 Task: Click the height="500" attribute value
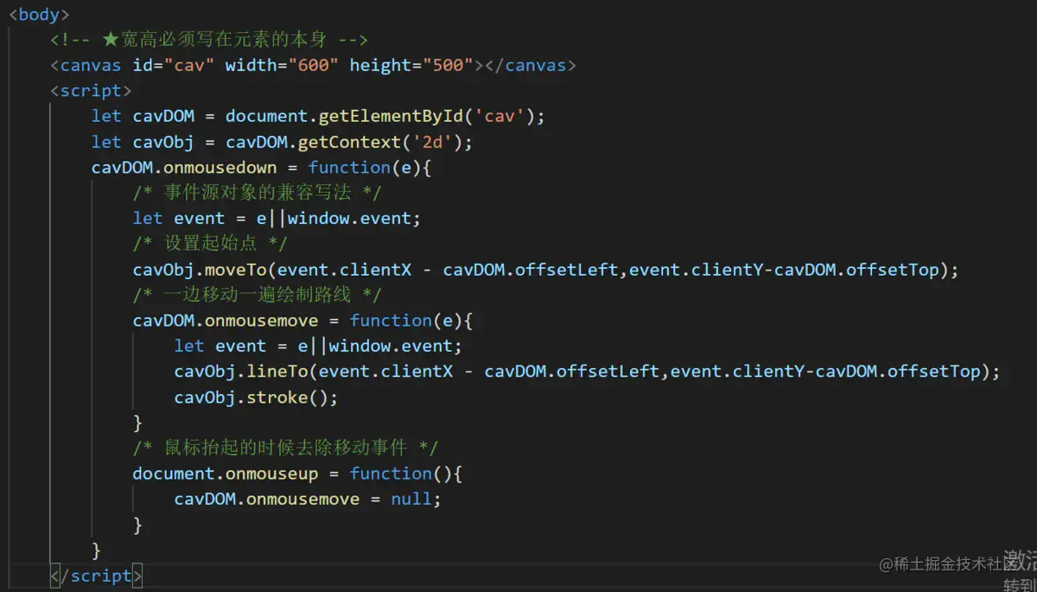click(412, 65)
